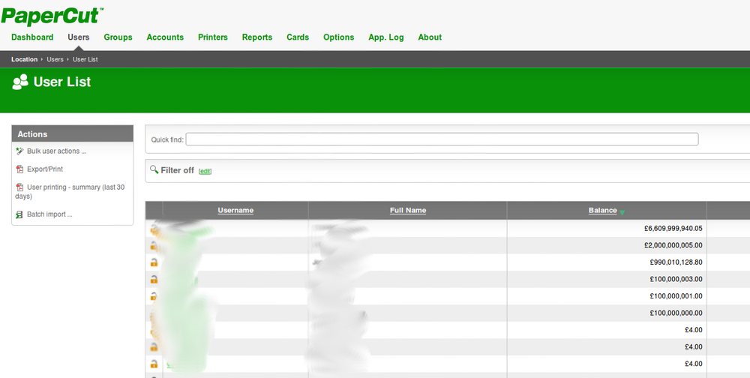Click the filter magnifier icon
This screenshot has width=750, height=378.
click(x=154, y=169)
